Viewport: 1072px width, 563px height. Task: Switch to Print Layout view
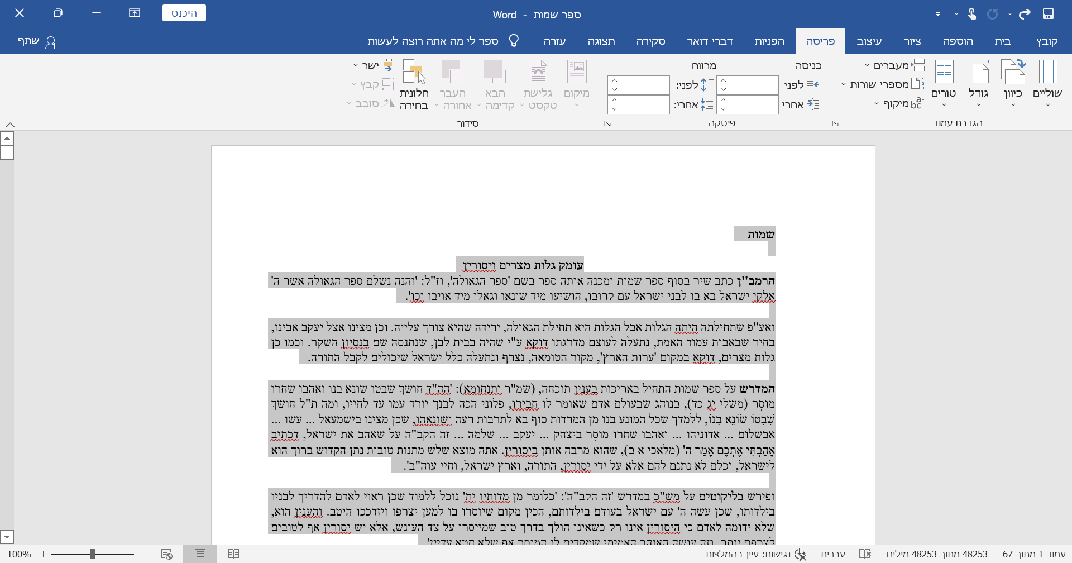tap(200, 554)
